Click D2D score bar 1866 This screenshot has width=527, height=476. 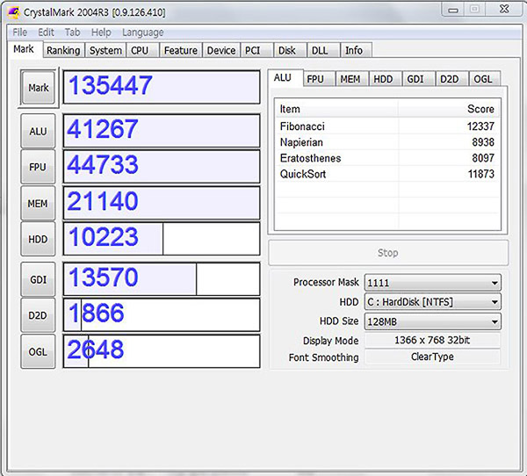[162, 314]
